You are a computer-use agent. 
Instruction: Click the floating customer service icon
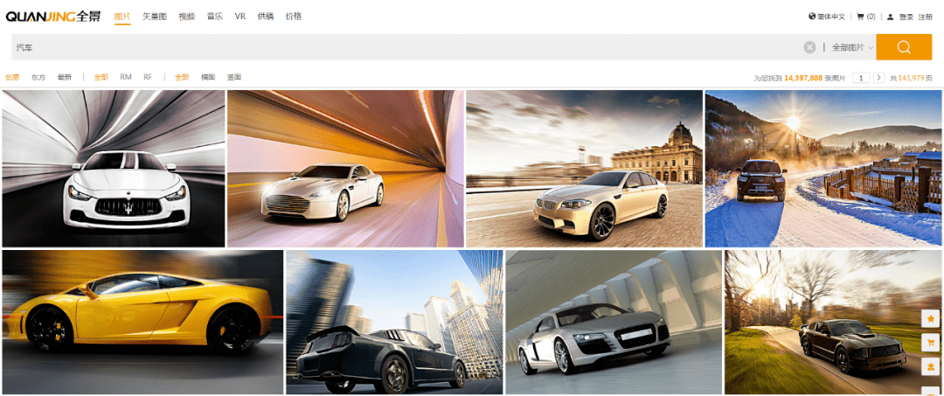pyautogui.click(x=932, y=366)
